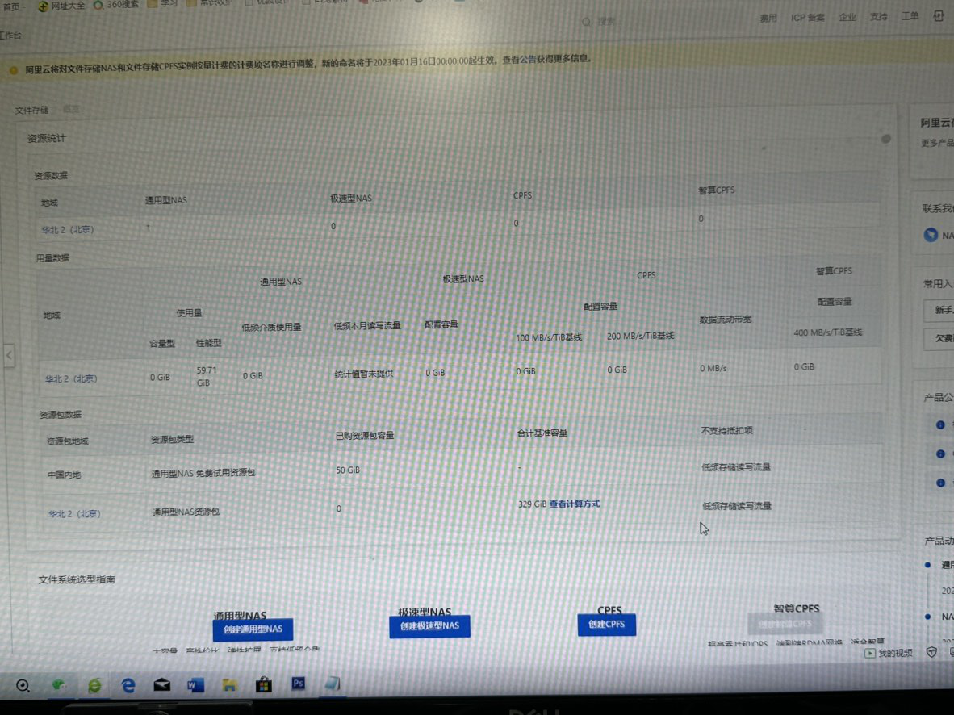Click the 欠费 entry button in right panel
954x715 pixels.
(939, 338)
